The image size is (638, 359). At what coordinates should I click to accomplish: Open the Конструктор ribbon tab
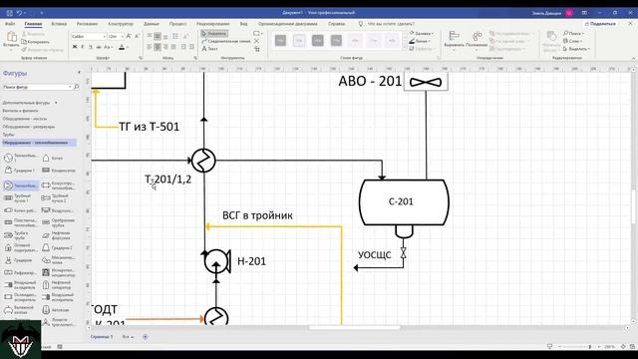tap(121, 24)
